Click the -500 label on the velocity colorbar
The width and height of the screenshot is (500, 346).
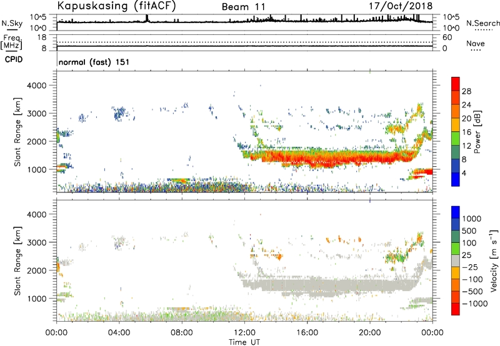(x=472, y=292)
